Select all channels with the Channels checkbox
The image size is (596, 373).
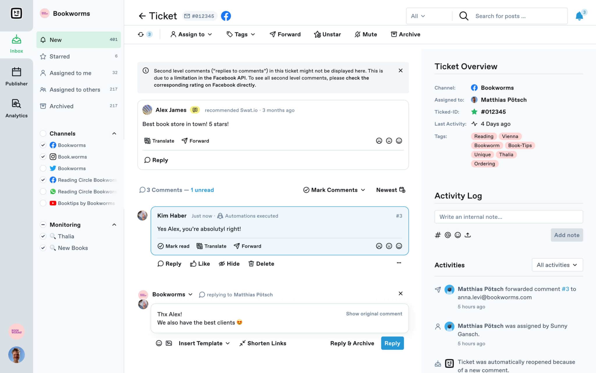[x=43, y=133]
